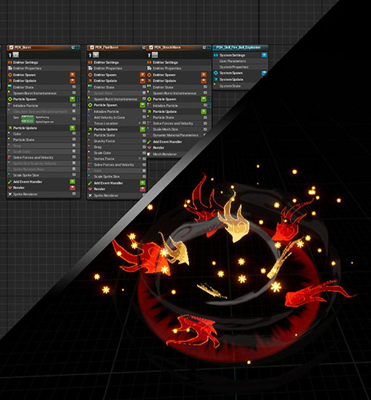
Task: Open ShockWave emitter's header options icon
Action: pyautogui.click(x=204, y=47)
